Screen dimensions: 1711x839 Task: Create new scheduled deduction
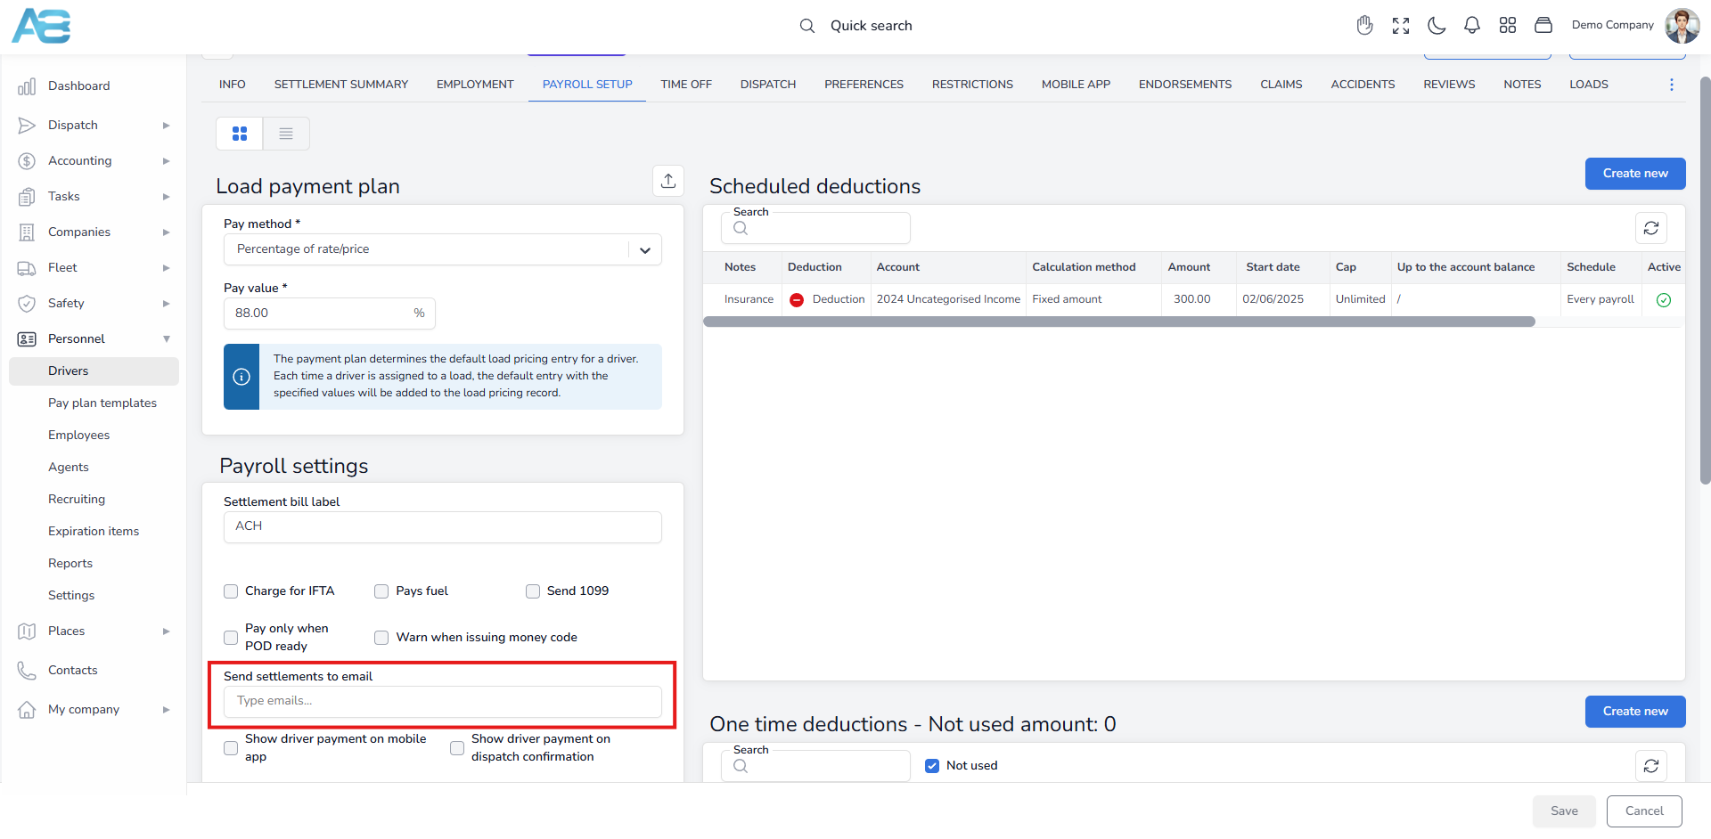pos(1635,174)
